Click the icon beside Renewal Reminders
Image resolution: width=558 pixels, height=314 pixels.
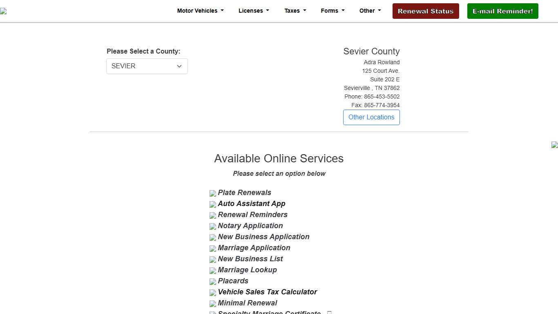pos(213,215)
